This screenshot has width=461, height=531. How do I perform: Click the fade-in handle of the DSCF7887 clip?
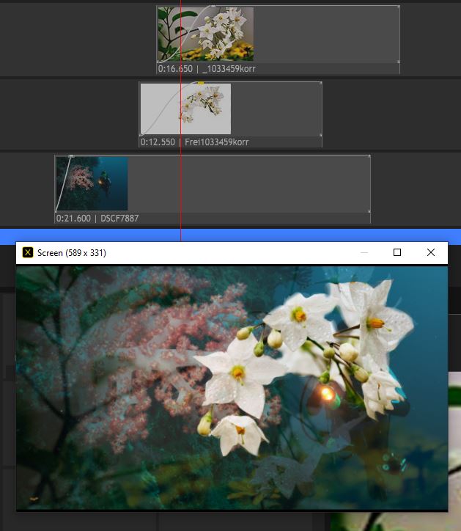click(x=70, y=156)
